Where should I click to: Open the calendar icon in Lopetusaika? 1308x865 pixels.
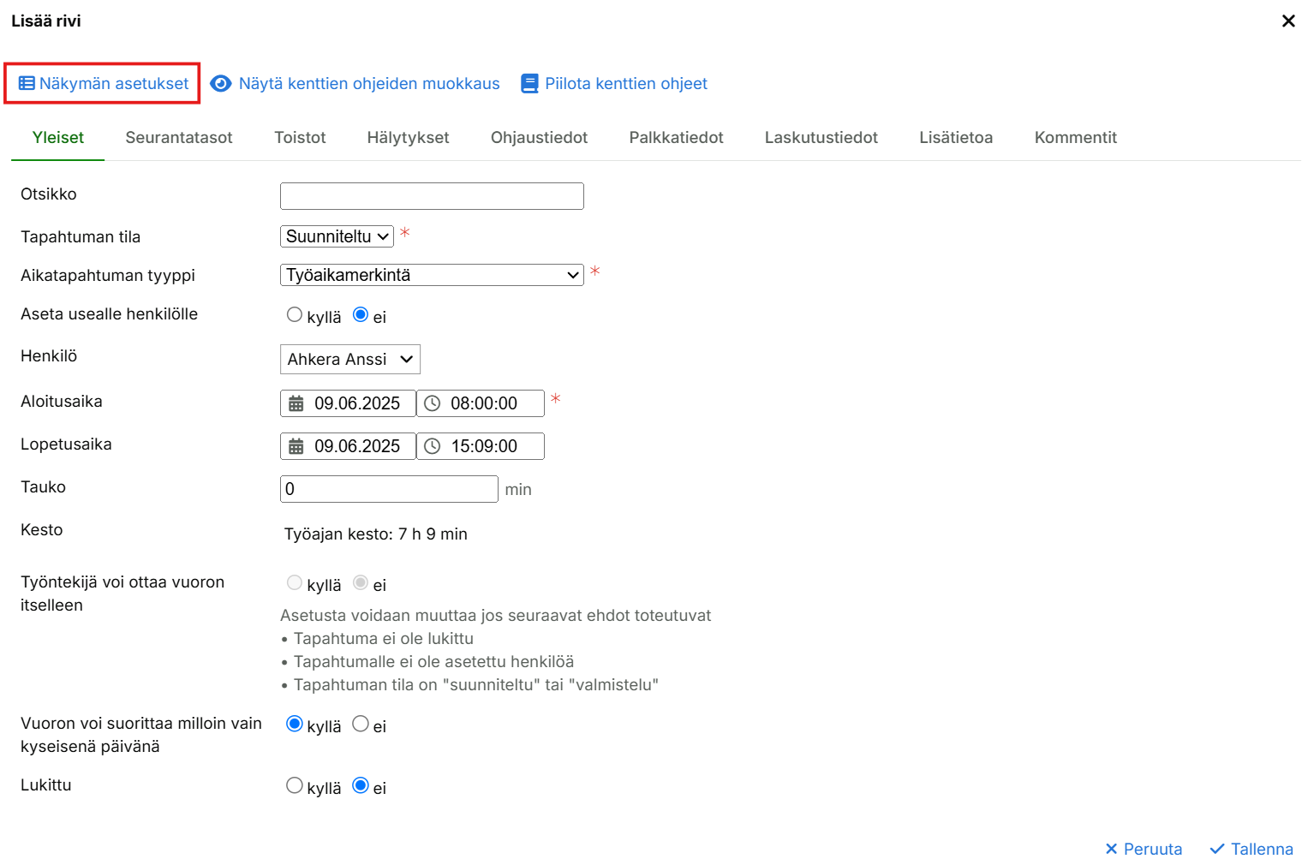[296, 446]
